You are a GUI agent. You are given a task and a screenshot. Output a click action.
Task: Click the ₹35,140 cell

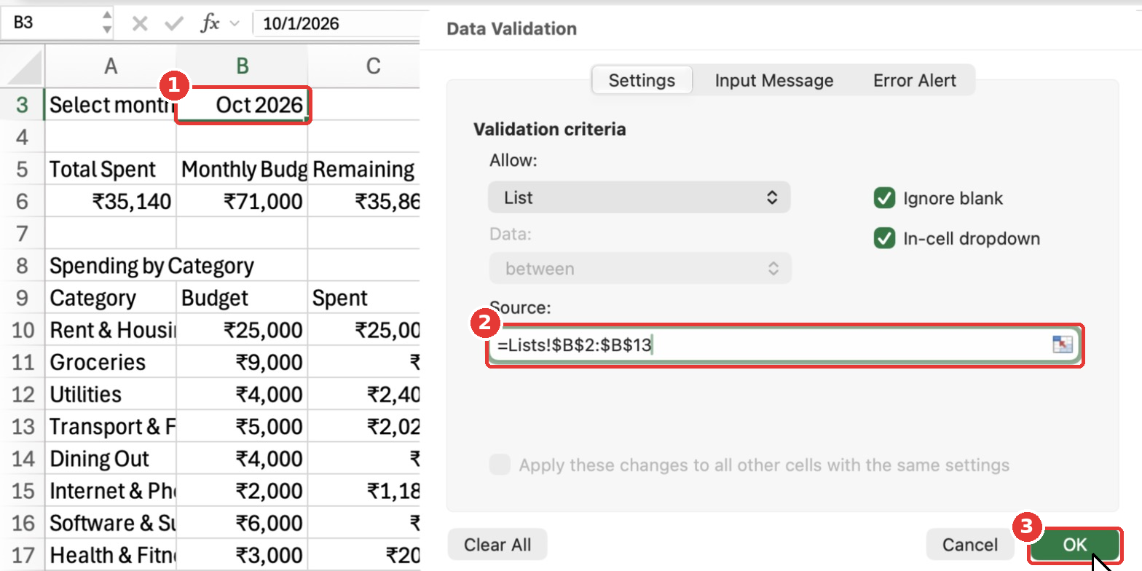tap(111, 201)
